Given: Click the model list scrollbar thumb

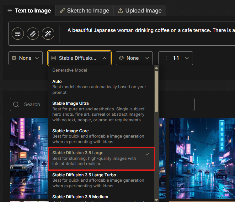Looking at the screenshot, I should click(x=157, y=91).
